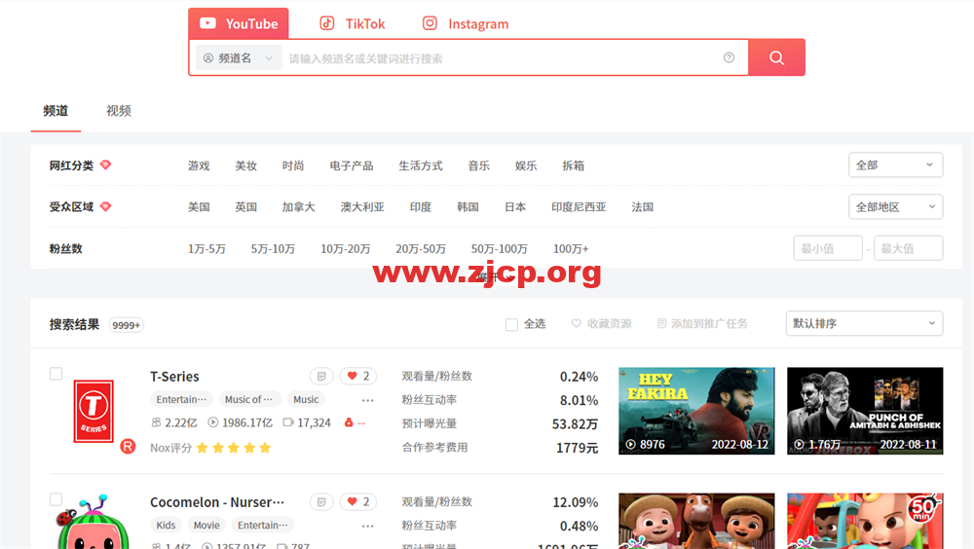Image resolution: width=974 pixels, height=549 pixels.
Task: Click the T-Series views play icon
Action: point(213,422)
